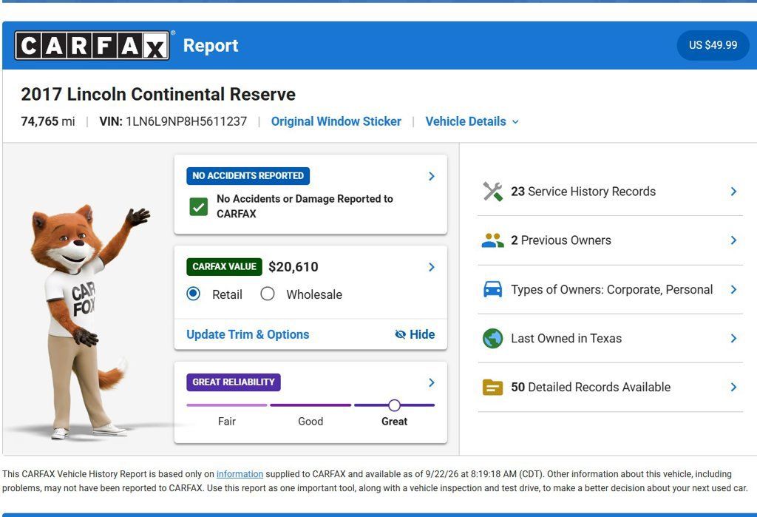The image size is (757, 517).
Task: Click the CARFAX VALUE badge
Action: tap(224, 267)
